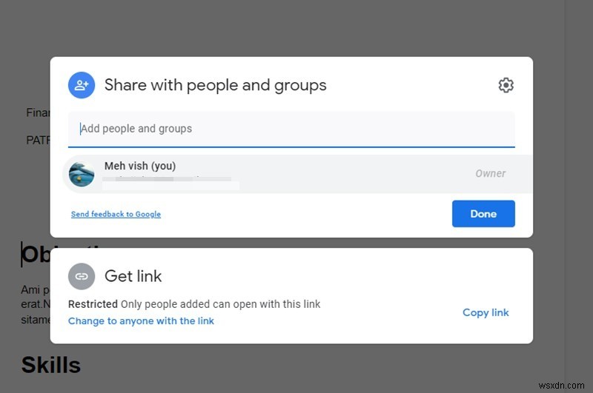Click the add-person share icon
The height and width of the screenshot is (393, 593).
(82, 85)
